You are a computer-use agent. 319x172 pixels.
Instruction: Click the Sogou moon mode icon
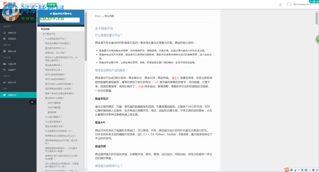click(295, 170)
